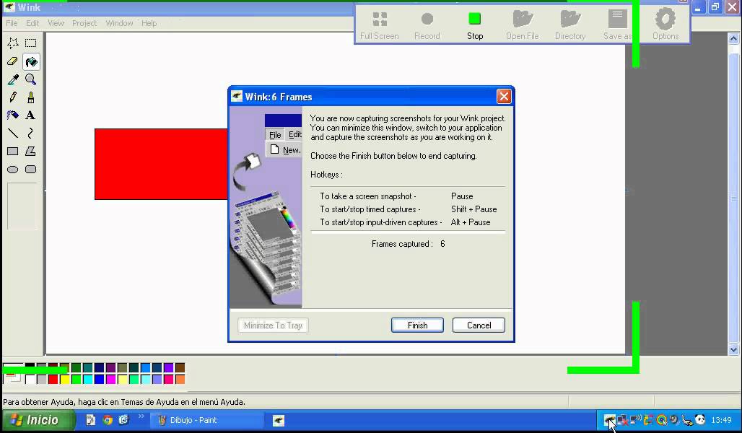Choose the Fill With Color bucket tool
The width and height of the screenshot is (742, 433).
(31, 61)
